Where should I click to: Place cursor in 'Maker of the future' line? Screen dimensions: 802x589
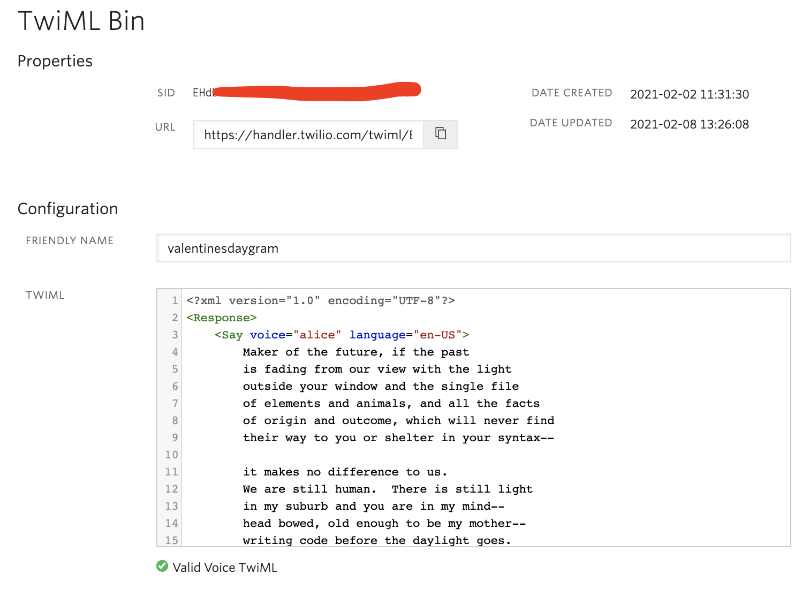pyautogui.click(x=355, y=352)
